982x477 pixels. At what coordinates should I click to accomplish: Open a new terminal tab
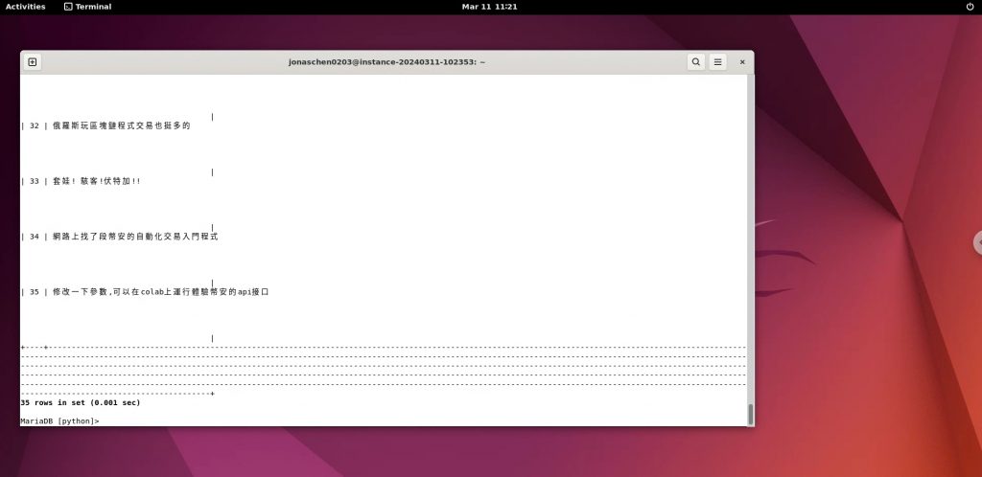(32, 62)
